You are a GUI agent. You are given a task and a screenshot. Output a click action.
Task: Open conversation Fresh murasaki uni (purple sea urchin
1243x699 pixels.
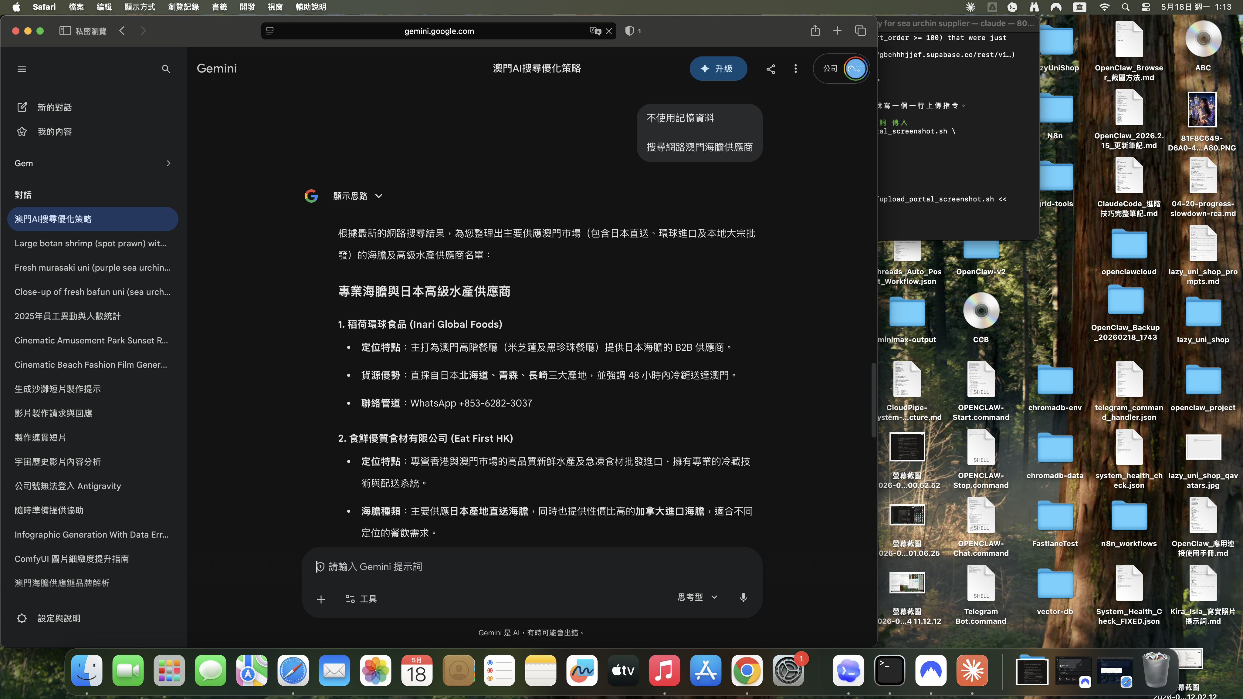[x=93, y=267]
